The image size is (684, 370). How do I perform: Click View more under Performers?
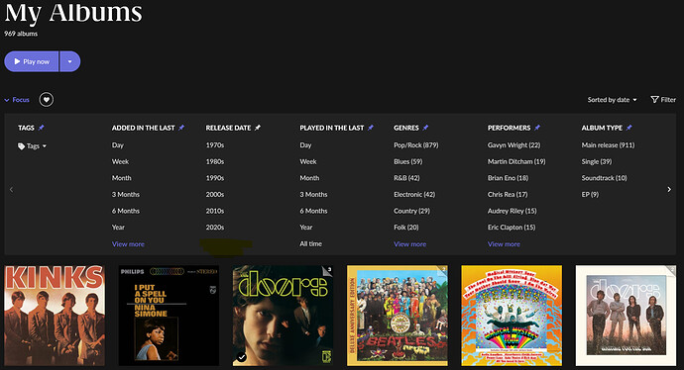click(504, 244)
